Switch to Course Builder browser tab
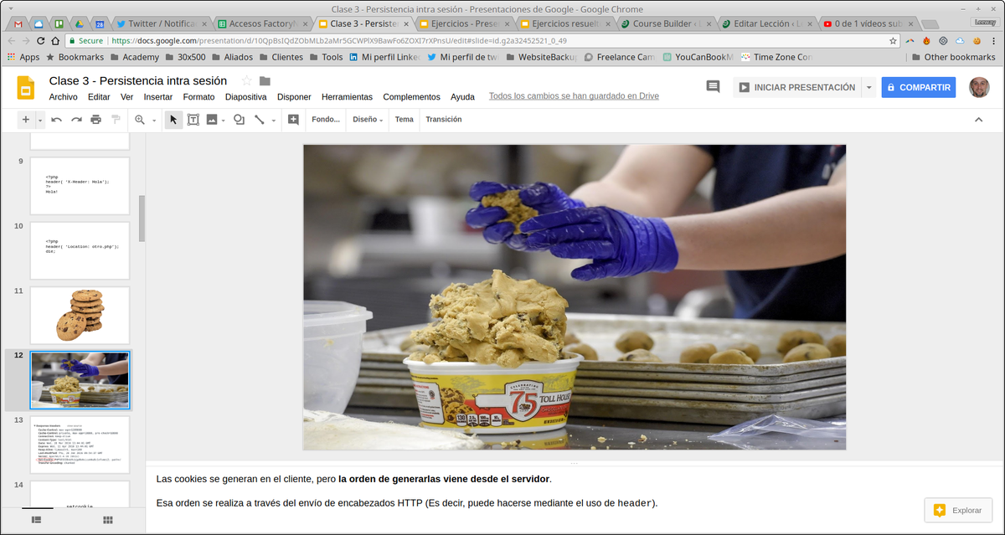This screenshot has height=535, width=1005. [667, 24]
